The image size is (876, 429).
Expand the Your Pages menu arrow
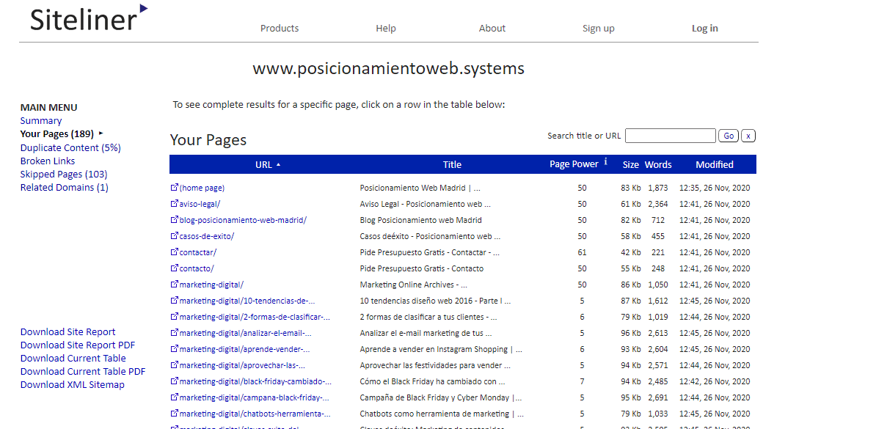tap(101, 133)
